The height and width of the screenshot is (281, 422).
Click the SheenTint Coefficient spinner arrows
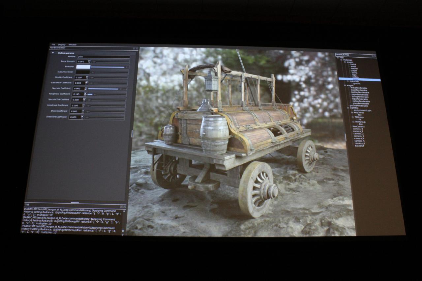tap(82, 117)
